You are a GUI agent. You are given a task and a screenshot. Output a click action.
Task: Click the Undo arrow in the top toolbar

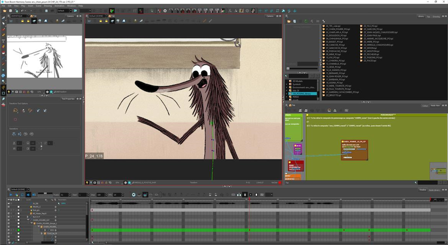point(23,11)
